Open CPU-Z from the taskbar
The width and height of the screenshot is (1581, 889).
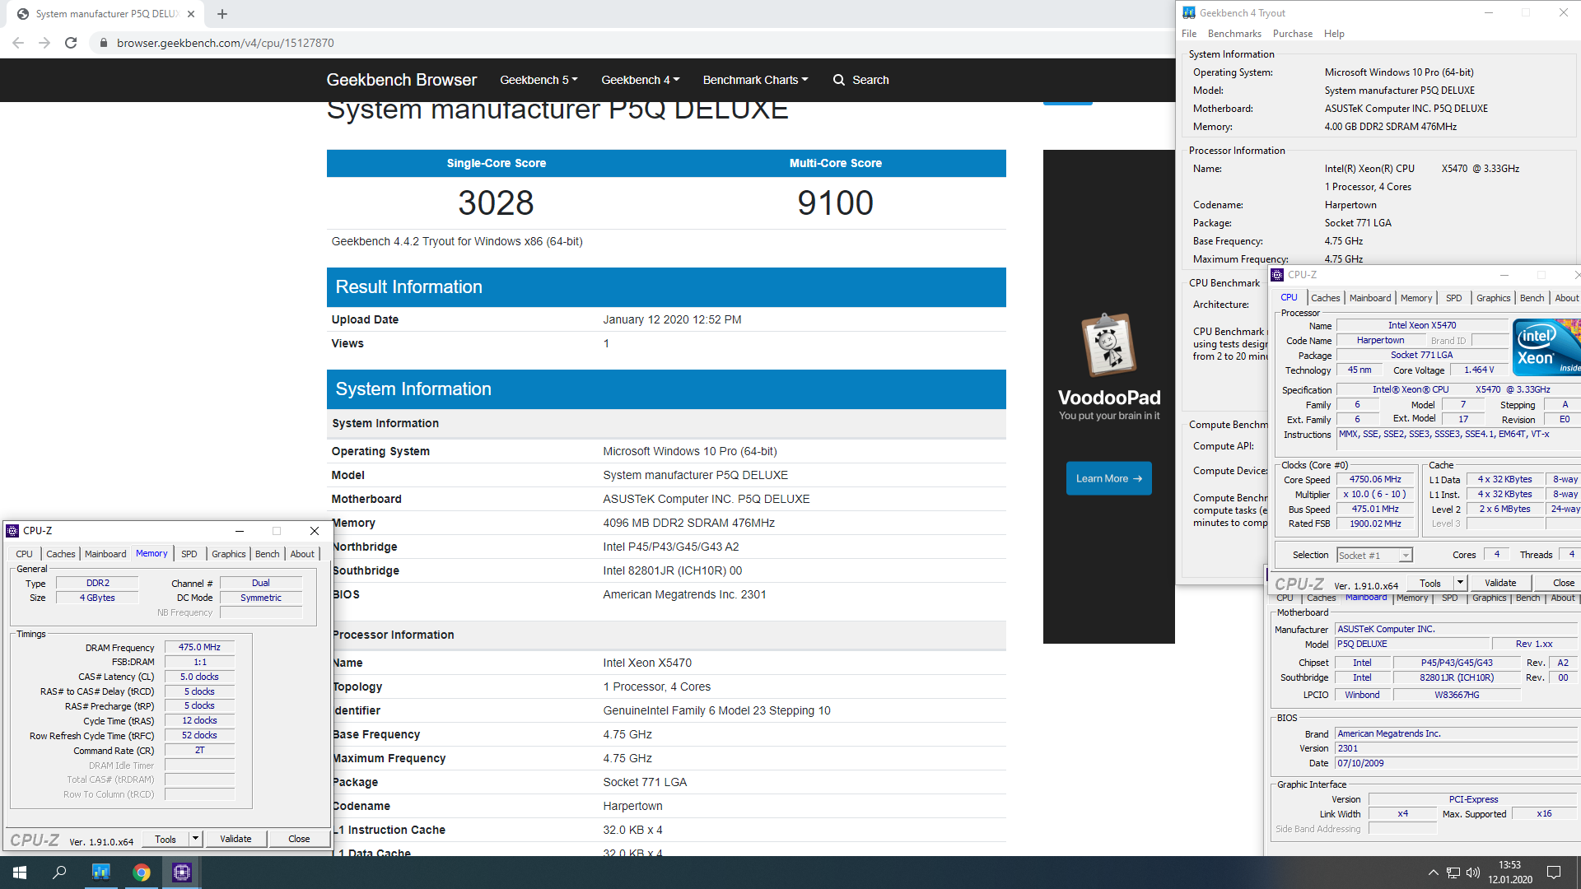point(182,873)
